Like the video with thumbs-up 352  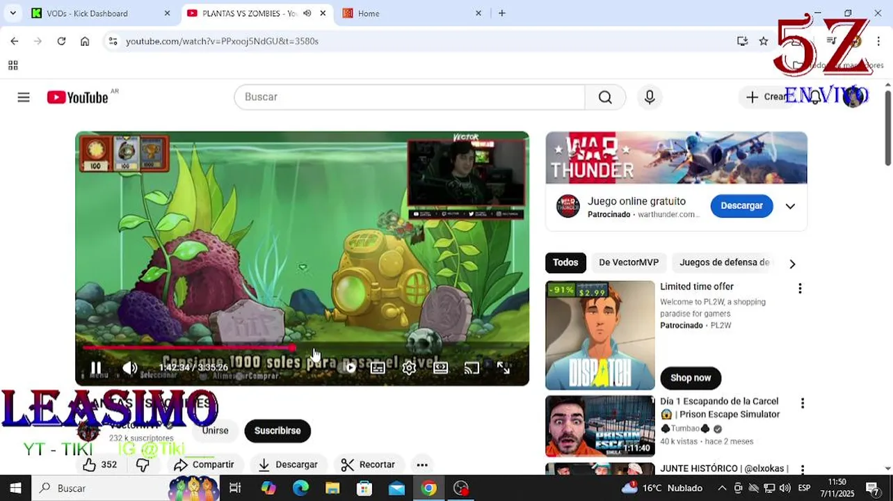(x=99, y=464)
